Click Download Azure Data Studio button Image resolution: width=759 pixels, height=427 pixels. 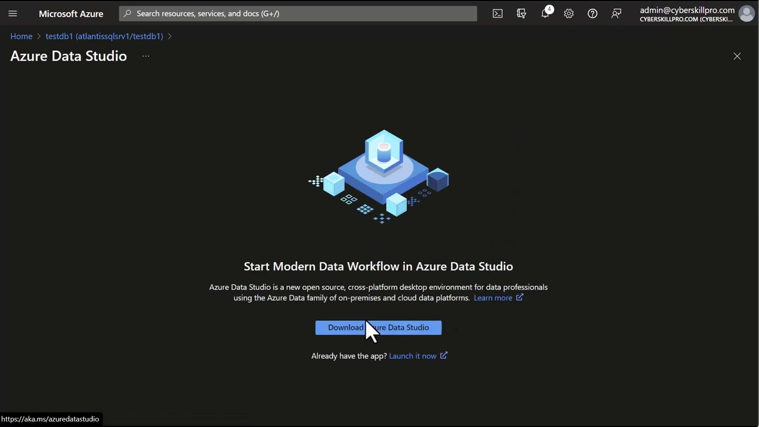(x=378, y=327)
